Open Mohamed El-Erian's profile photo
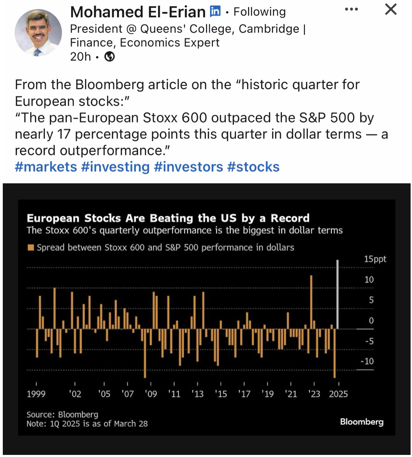Viewport: 412px width, 457px height. (38, 33)
